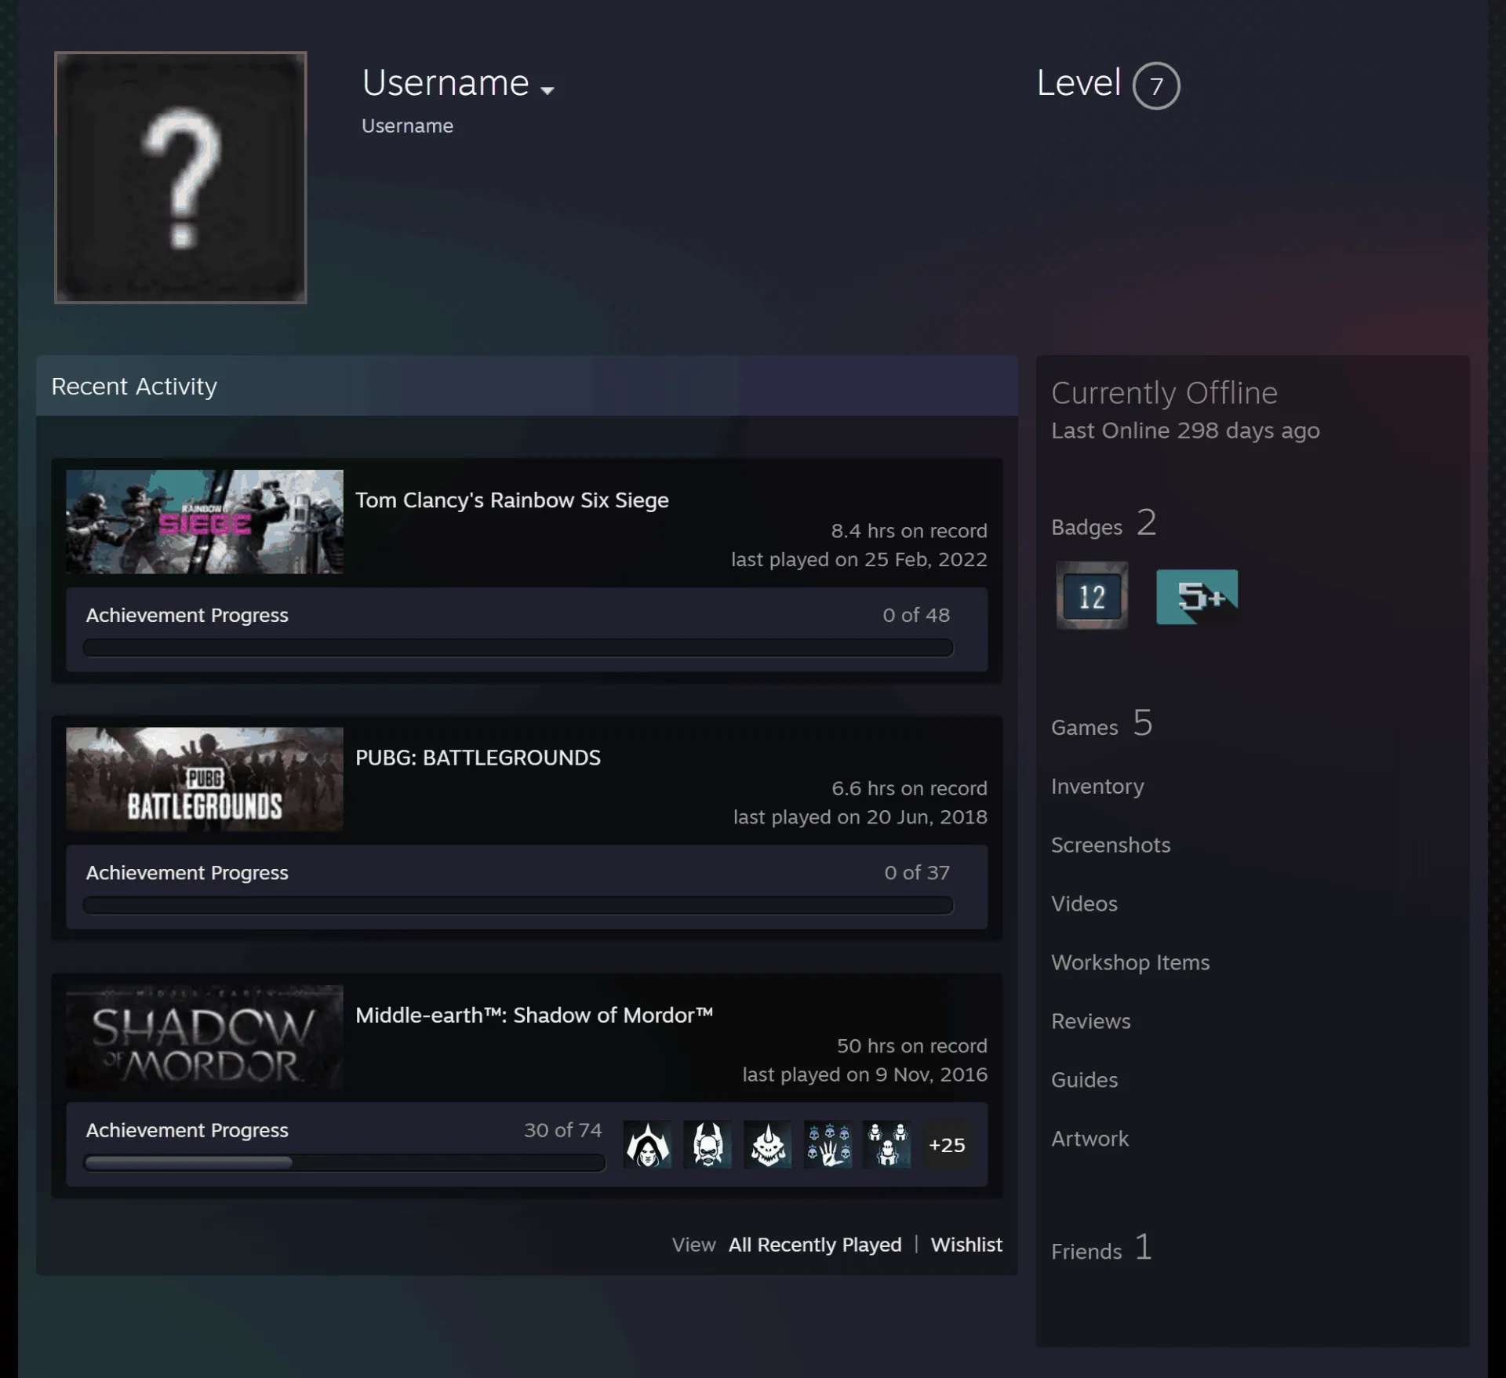Click the 12 years of service badge

tap(1092, 596)
